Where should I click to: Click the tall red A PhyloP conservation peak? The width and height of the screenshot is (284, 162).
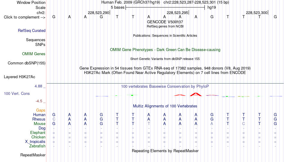point(196,94)
